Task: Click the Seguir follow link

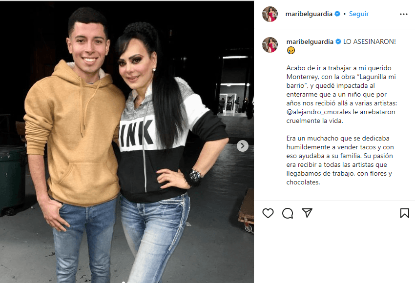Action: click(x=359, y=14)
